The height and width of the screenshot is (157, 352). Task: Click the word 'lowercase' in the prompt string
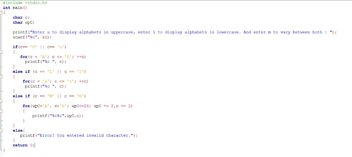(x=228, y=32)
